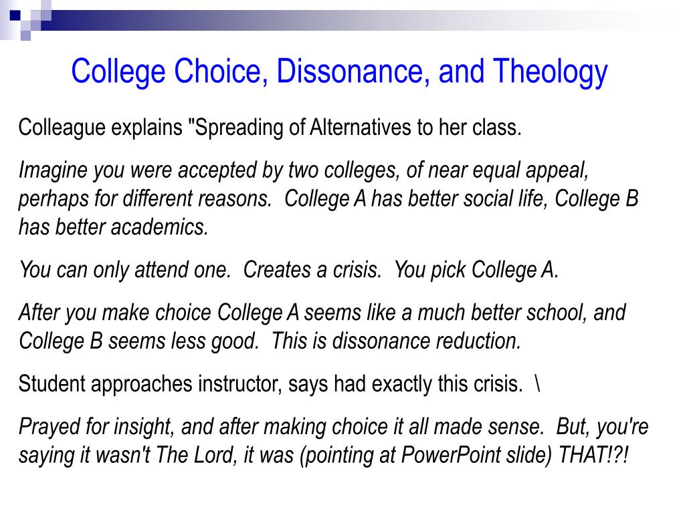Screen dimensions: 685x513
Task: Click the slide title 'College Choice, Dissonance, and Theology'
Action: (x=339, y=72)
